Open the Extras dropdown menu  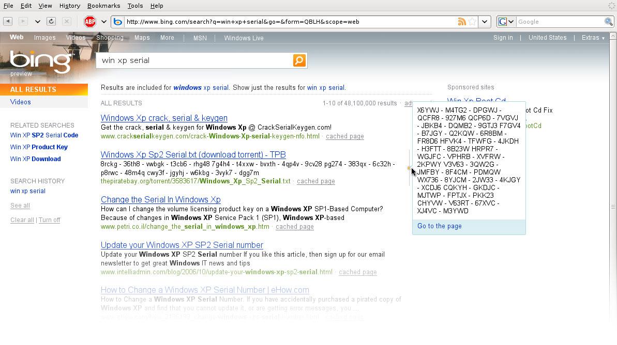593,38
